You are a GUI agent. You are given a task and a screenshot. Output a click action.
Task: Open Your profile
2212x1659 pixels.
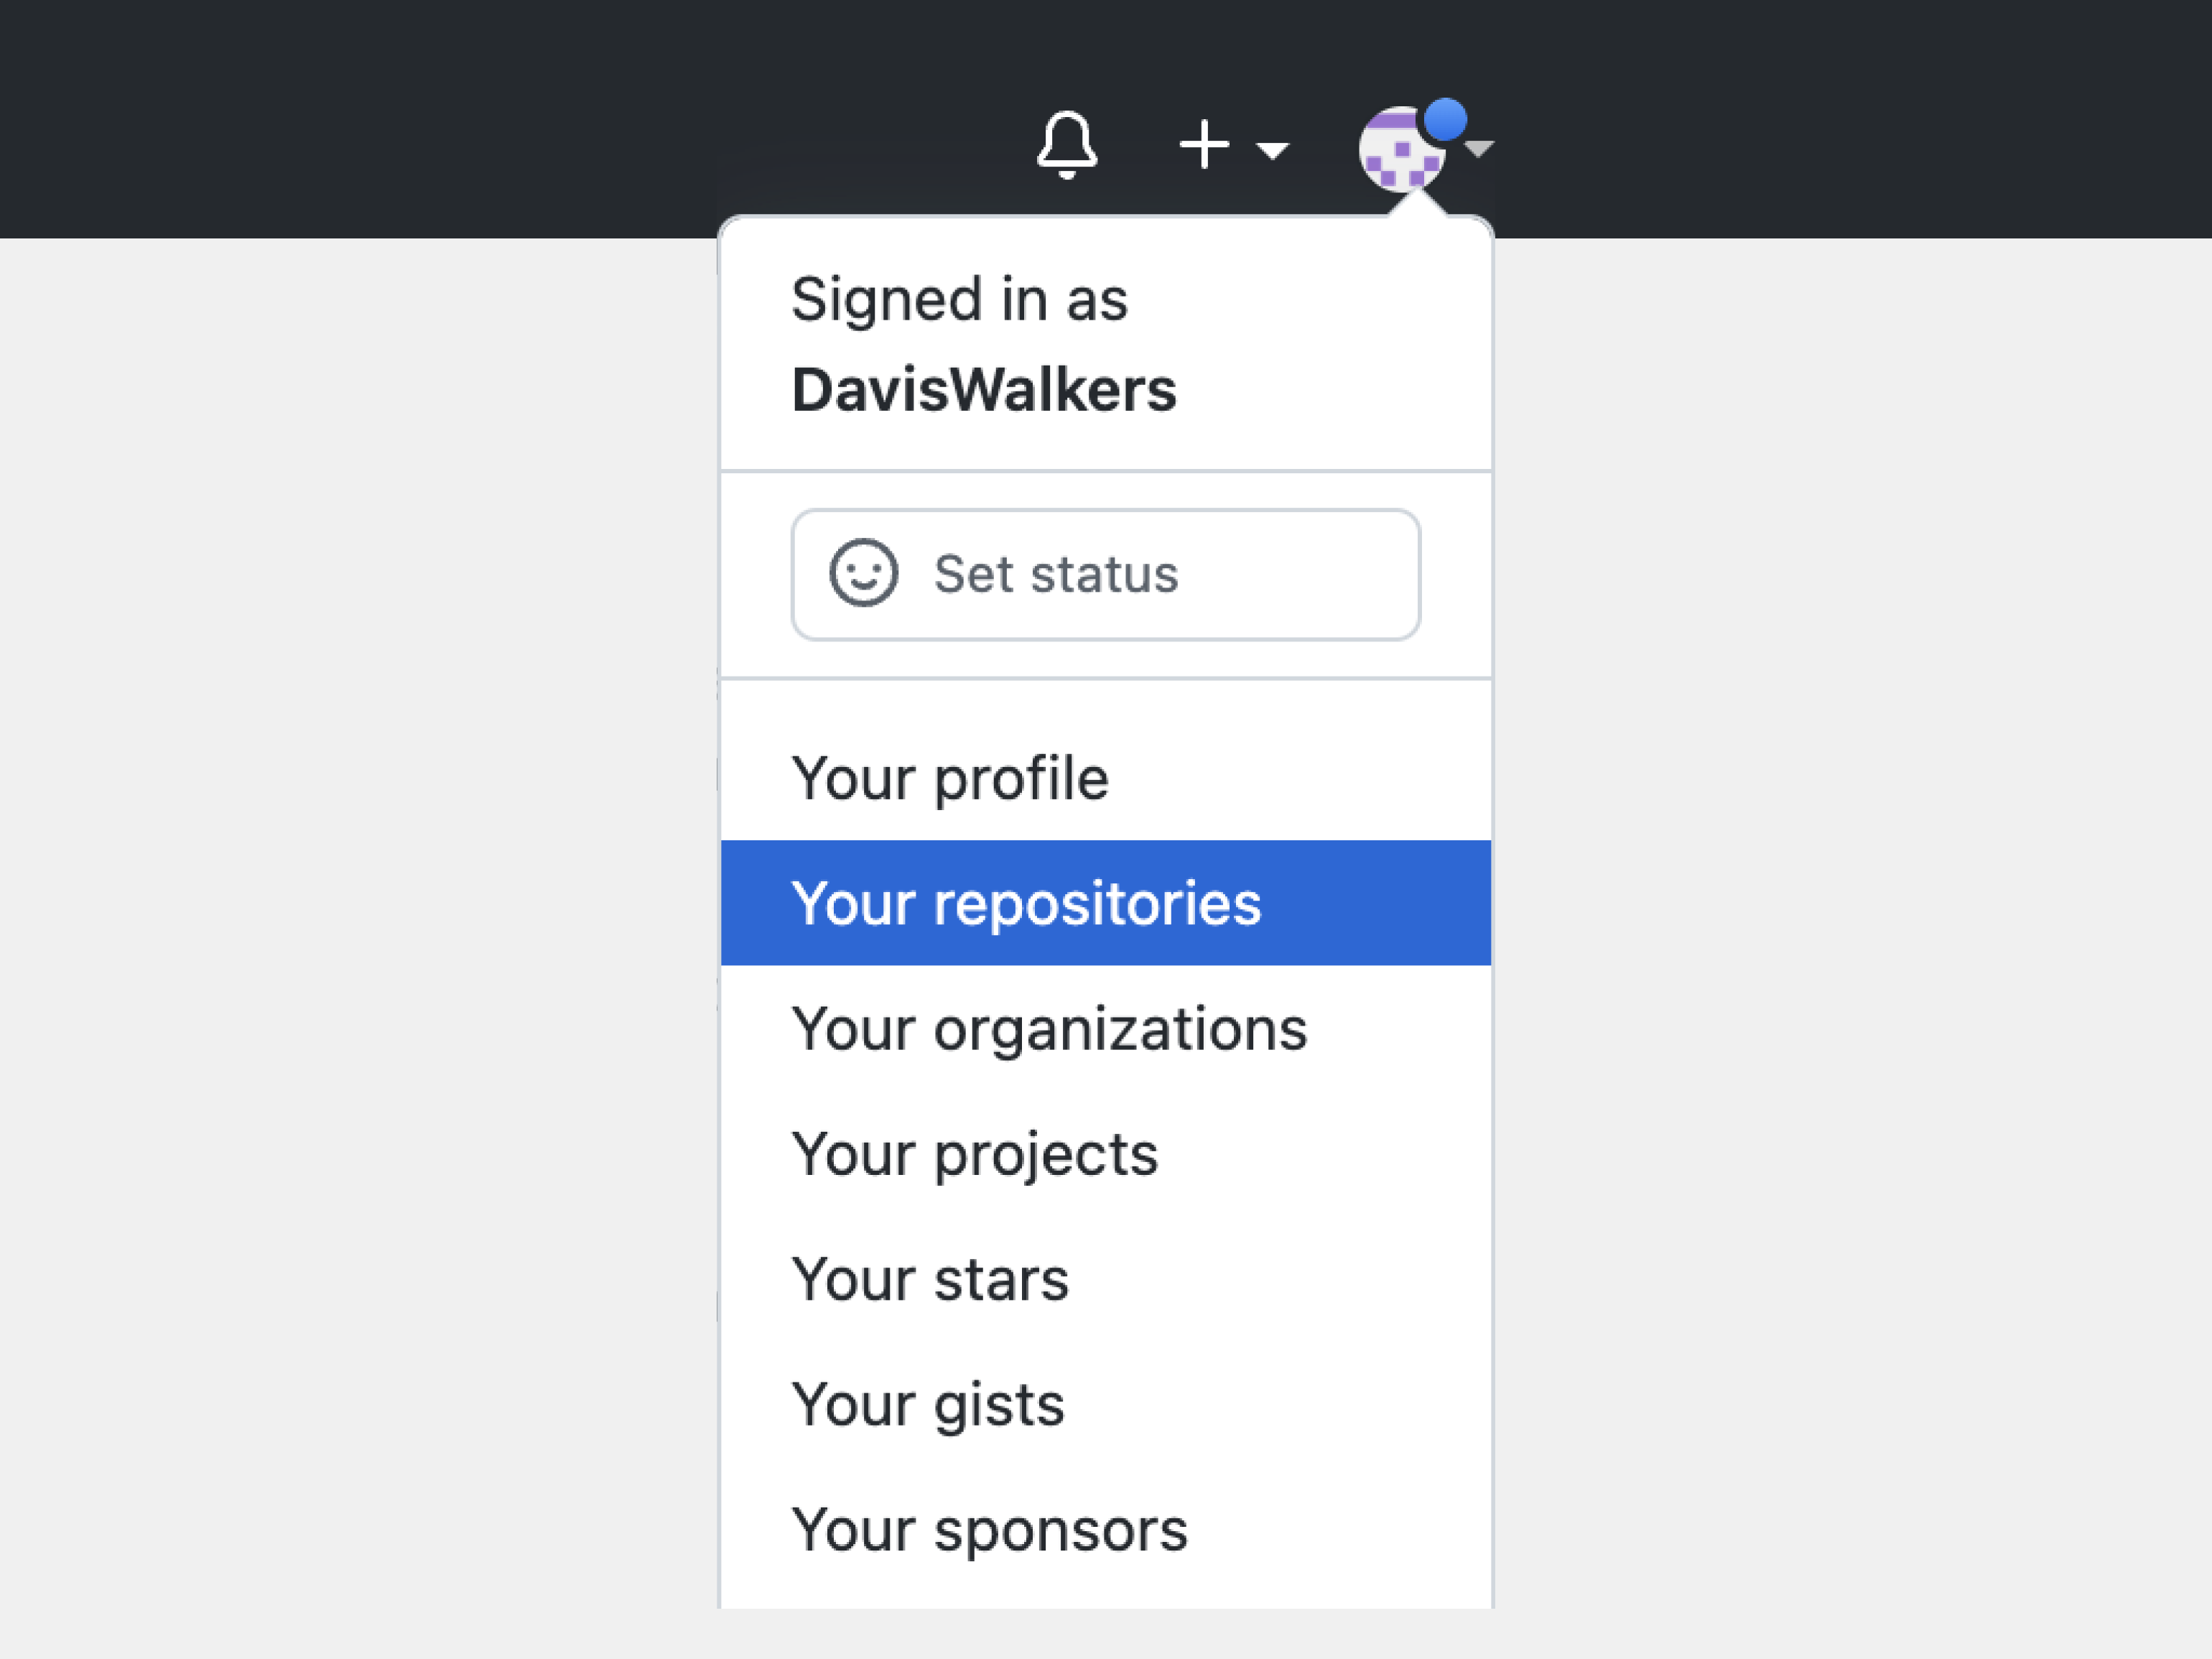[950, 778]
